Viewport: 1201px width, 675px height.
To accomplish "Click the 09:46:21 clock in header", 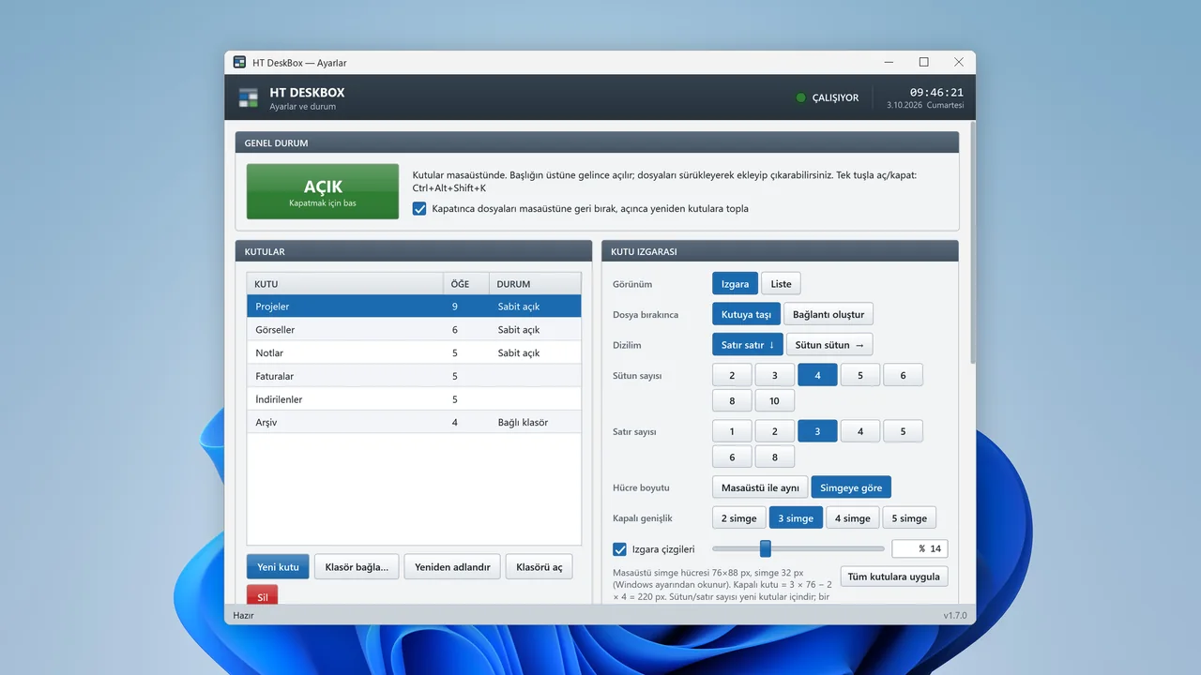I will (x=936, y=92).
